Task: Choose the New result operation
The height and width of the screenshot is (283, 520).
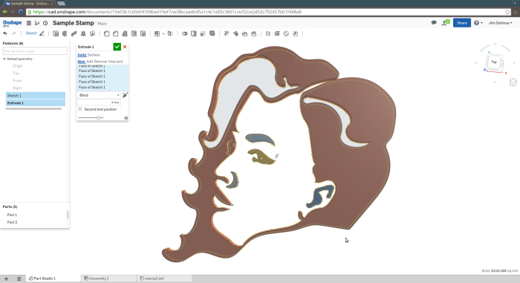Action: pos(81,62)
